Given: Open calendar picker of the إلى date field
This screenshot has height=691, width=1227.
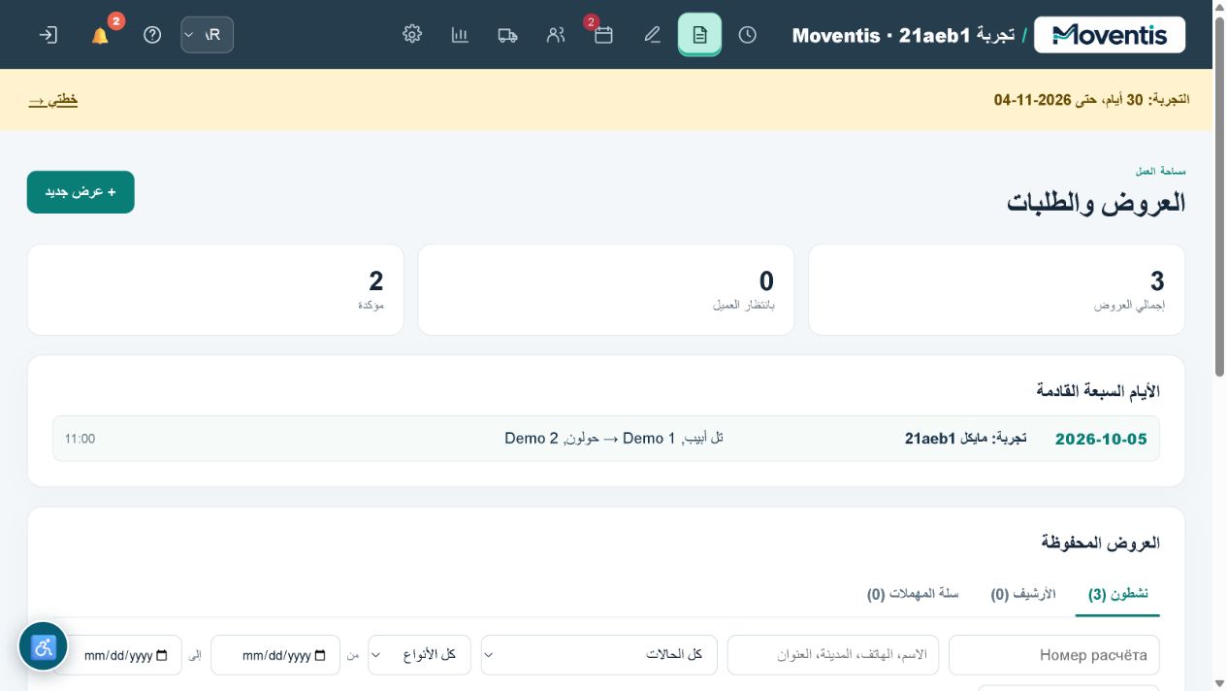Looking at the screenshot, I should (x=162, y=655).
